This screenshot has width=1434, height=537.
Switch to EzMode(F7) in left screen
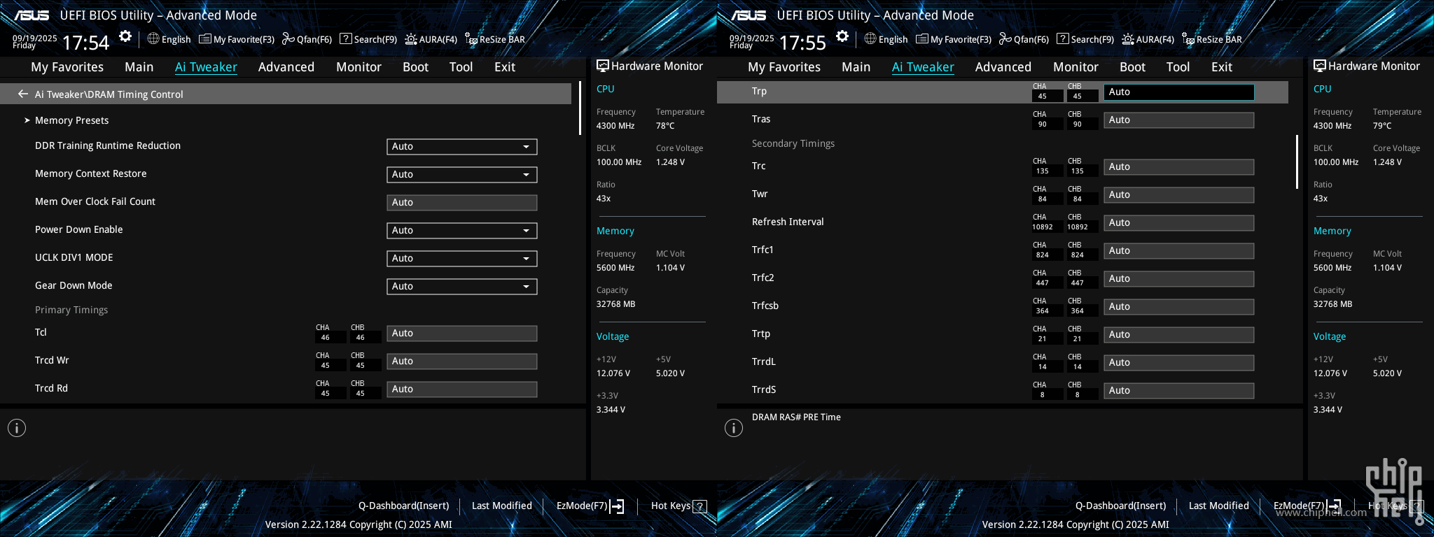click(590, 506)
